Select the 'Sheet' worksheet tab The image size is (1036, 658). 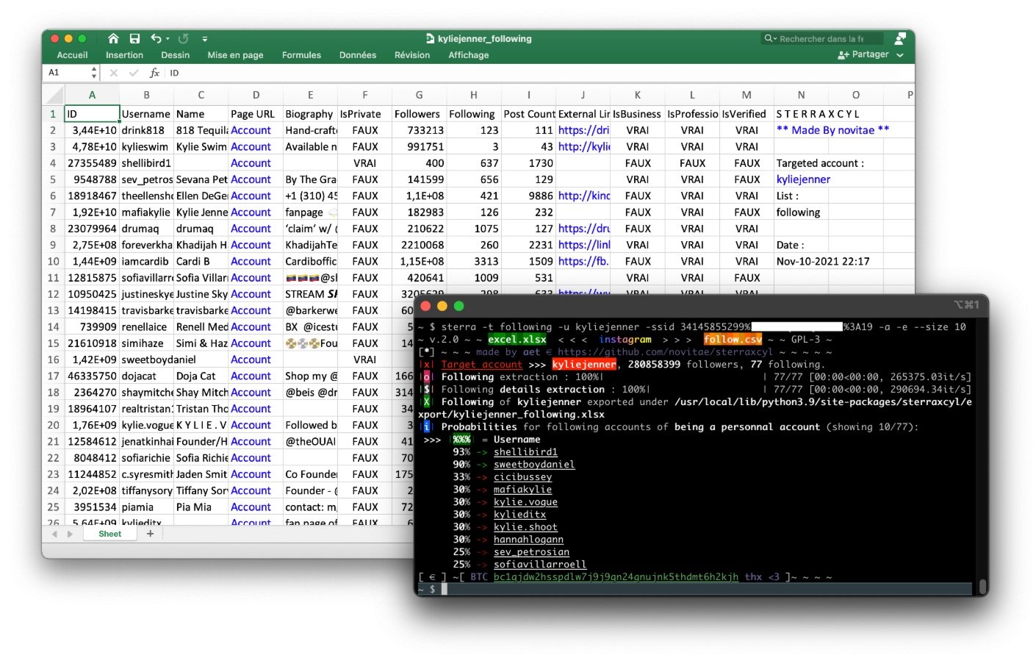tap(110, 534)
